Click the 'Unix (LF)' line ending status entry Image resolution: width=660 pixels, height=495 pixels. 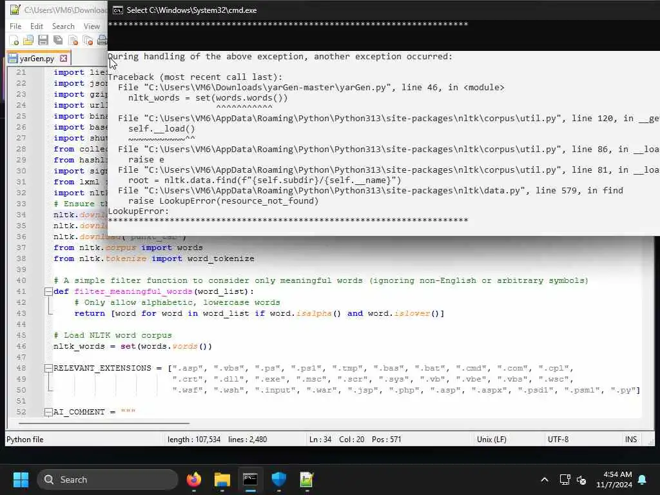[x=492, y=440]
